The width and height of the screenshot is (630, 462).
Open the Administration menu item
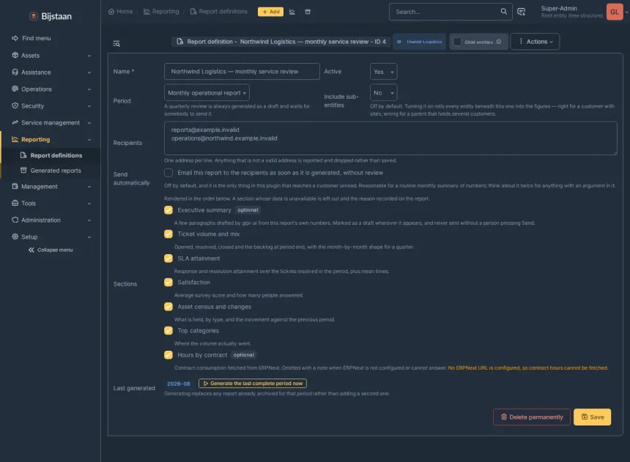point(51,220)
